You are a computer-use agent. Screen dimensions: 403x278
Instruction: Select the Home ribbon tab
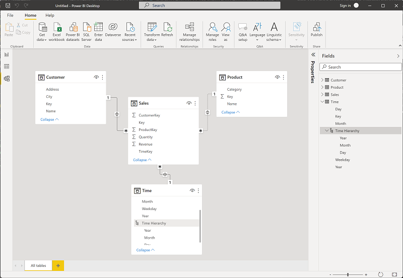[30, 15]
